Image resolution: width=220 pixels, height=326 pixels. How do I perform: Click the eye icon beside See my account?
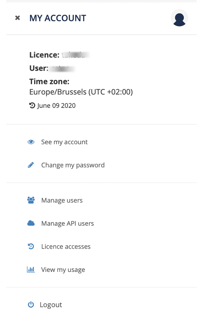(x=31, y=142)
